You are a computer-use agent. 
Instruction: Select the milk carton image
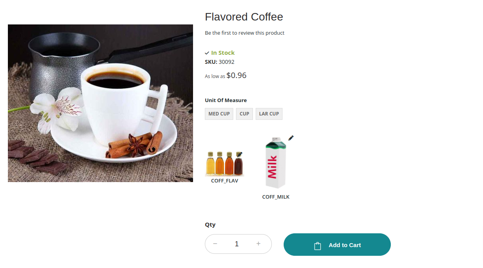pyautogui.click(x=275, y=163)
